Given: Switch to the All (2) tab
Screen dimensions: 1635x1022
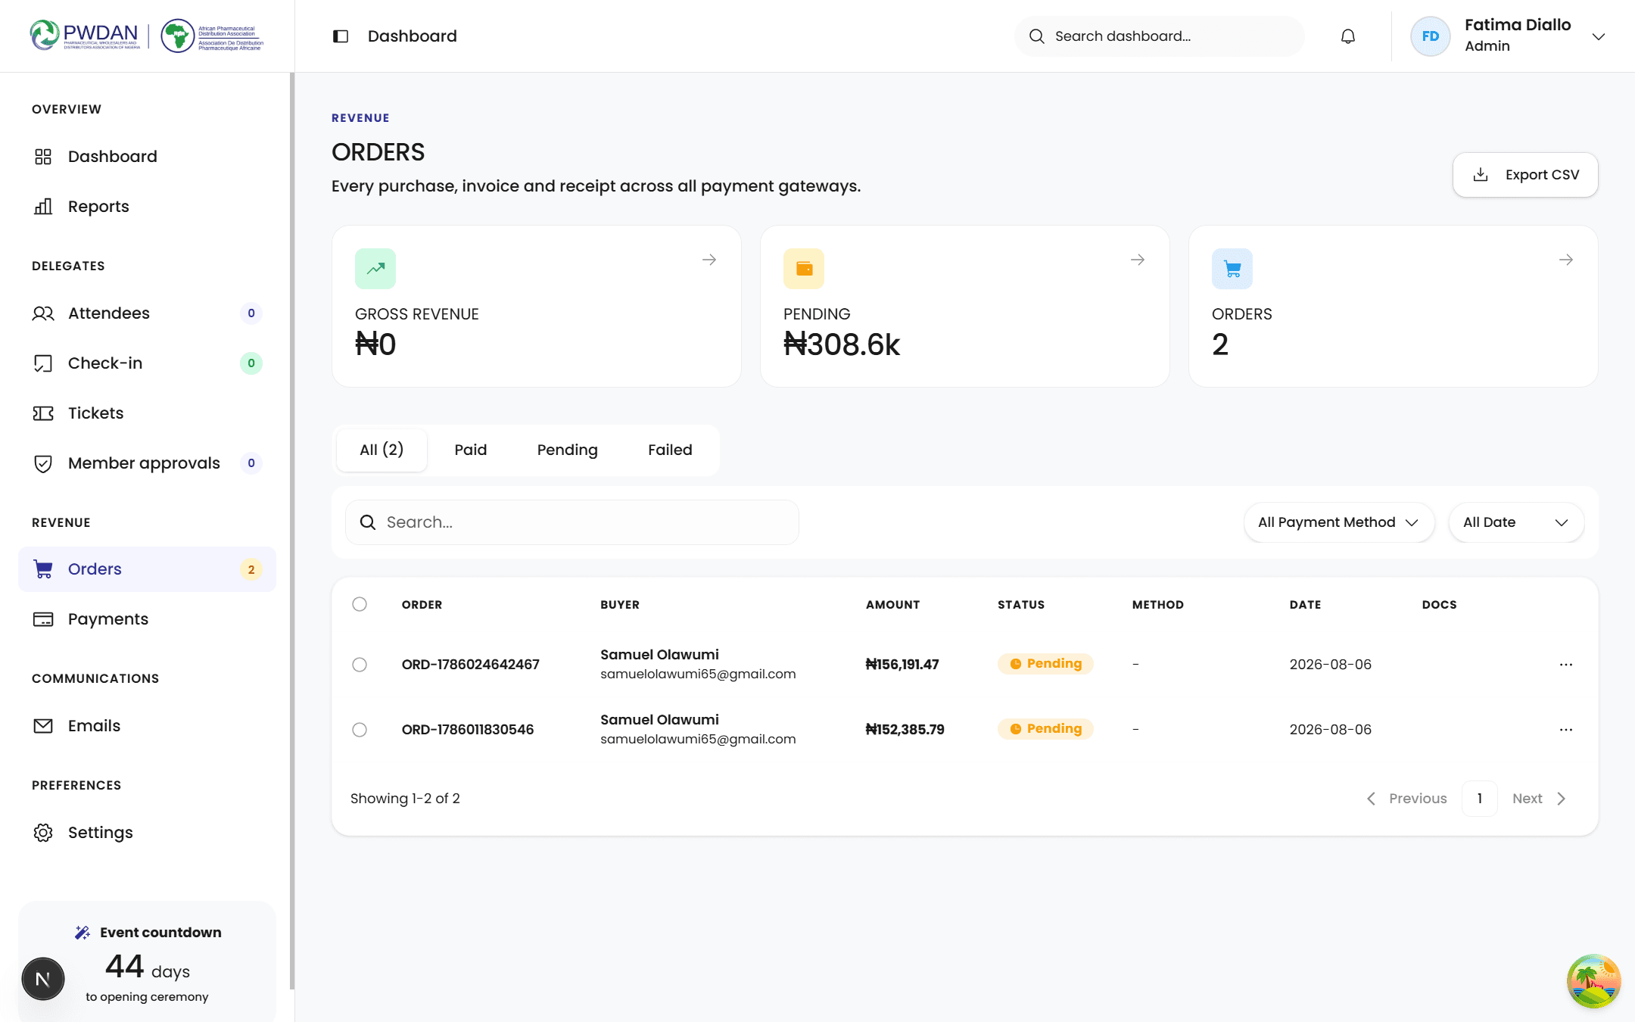Looking at the screenshot, I should point(381,450).
